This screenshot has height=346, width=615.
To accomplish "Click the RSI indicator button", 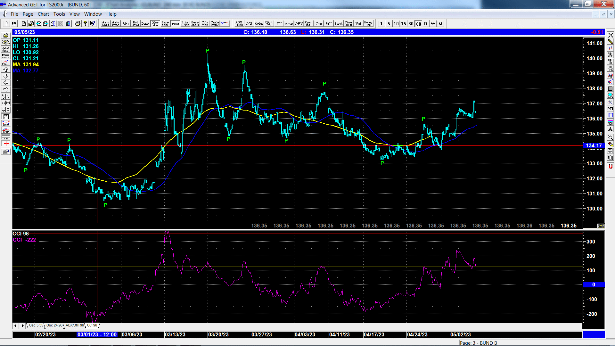I will (x=329, y=24).
